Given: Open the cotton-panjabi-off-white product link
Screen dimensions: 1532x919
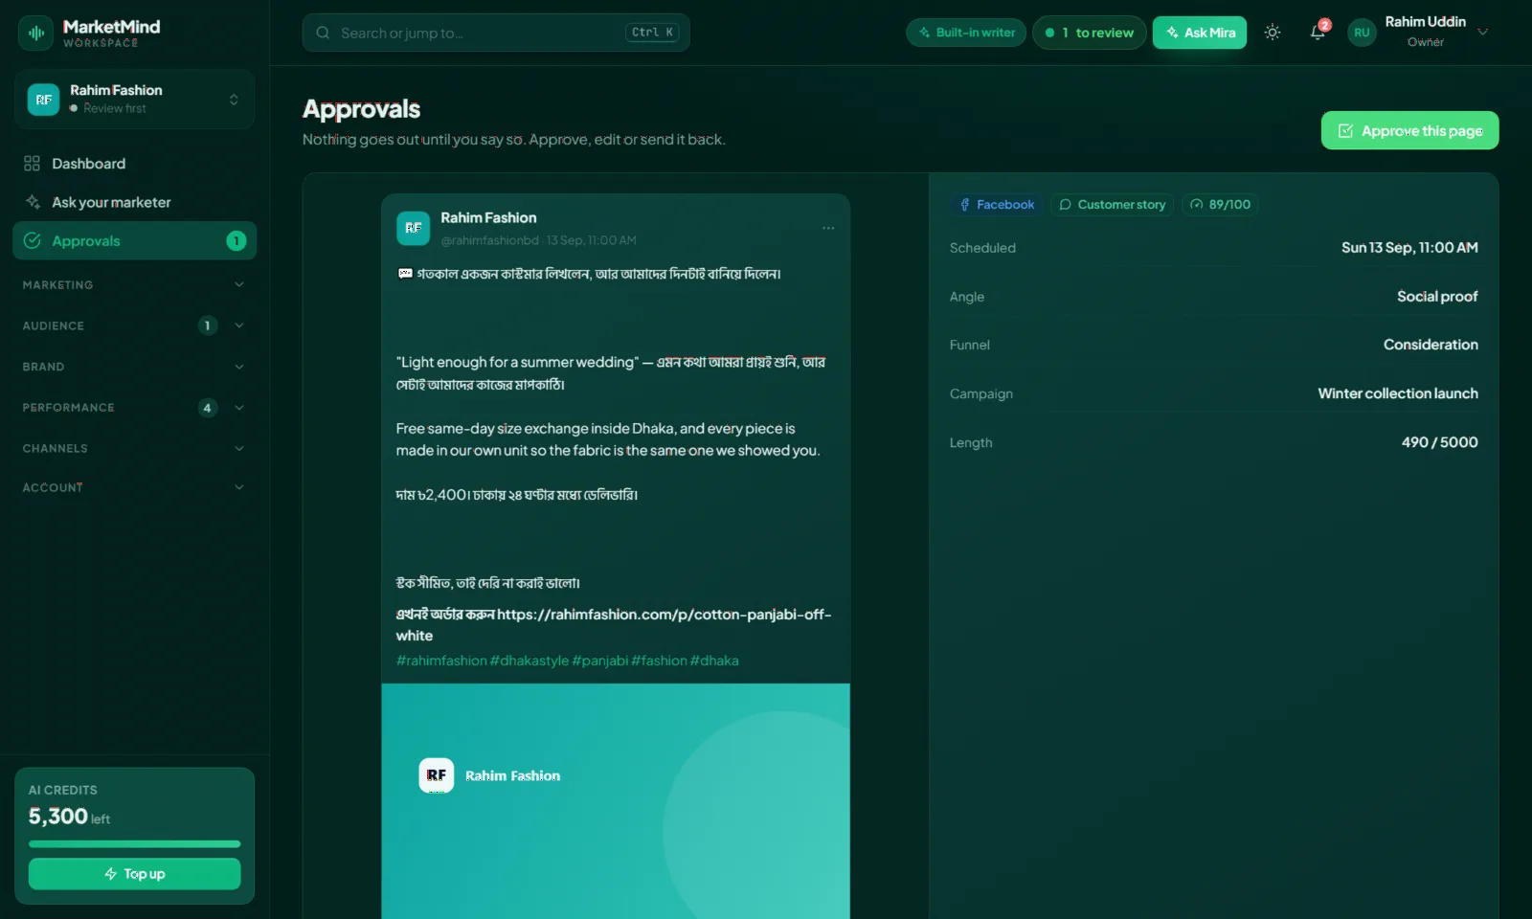Looking at the screenshot, I should tap(614, 625).
